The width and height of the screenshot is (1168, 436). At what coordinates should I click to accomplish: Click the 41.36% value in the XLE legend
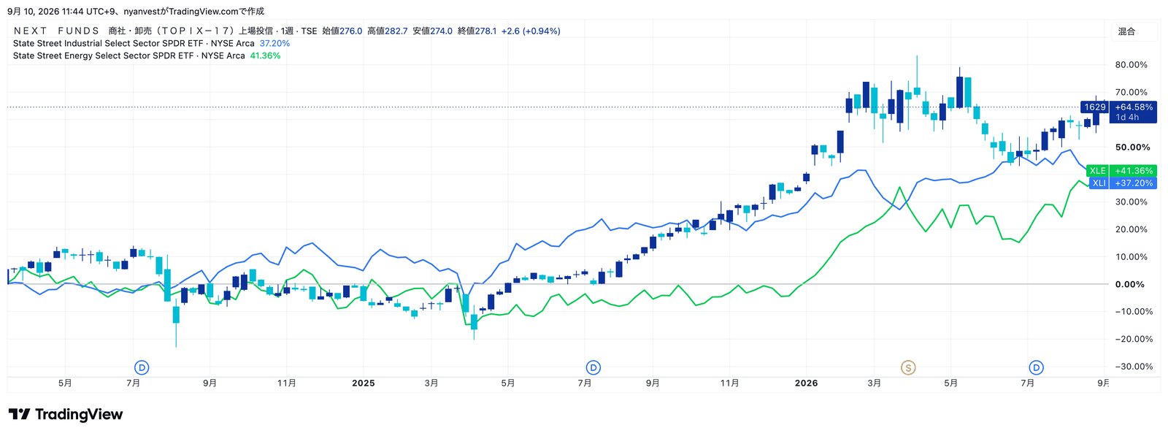point(265,56)
